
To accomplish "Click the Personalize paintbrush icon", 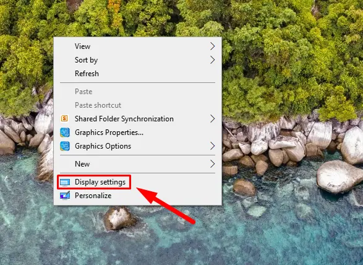I will click(65, 196).
